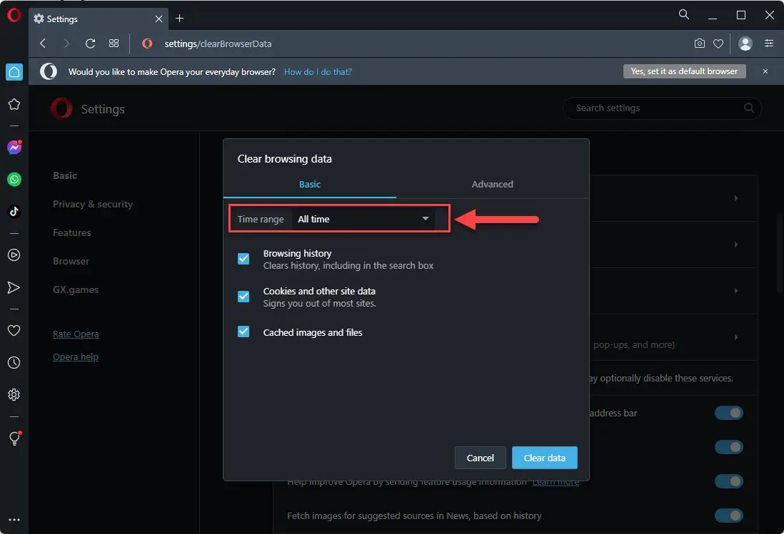Expand the first settings row chevron
Viewport: 784px width, 534px height.
736,198
